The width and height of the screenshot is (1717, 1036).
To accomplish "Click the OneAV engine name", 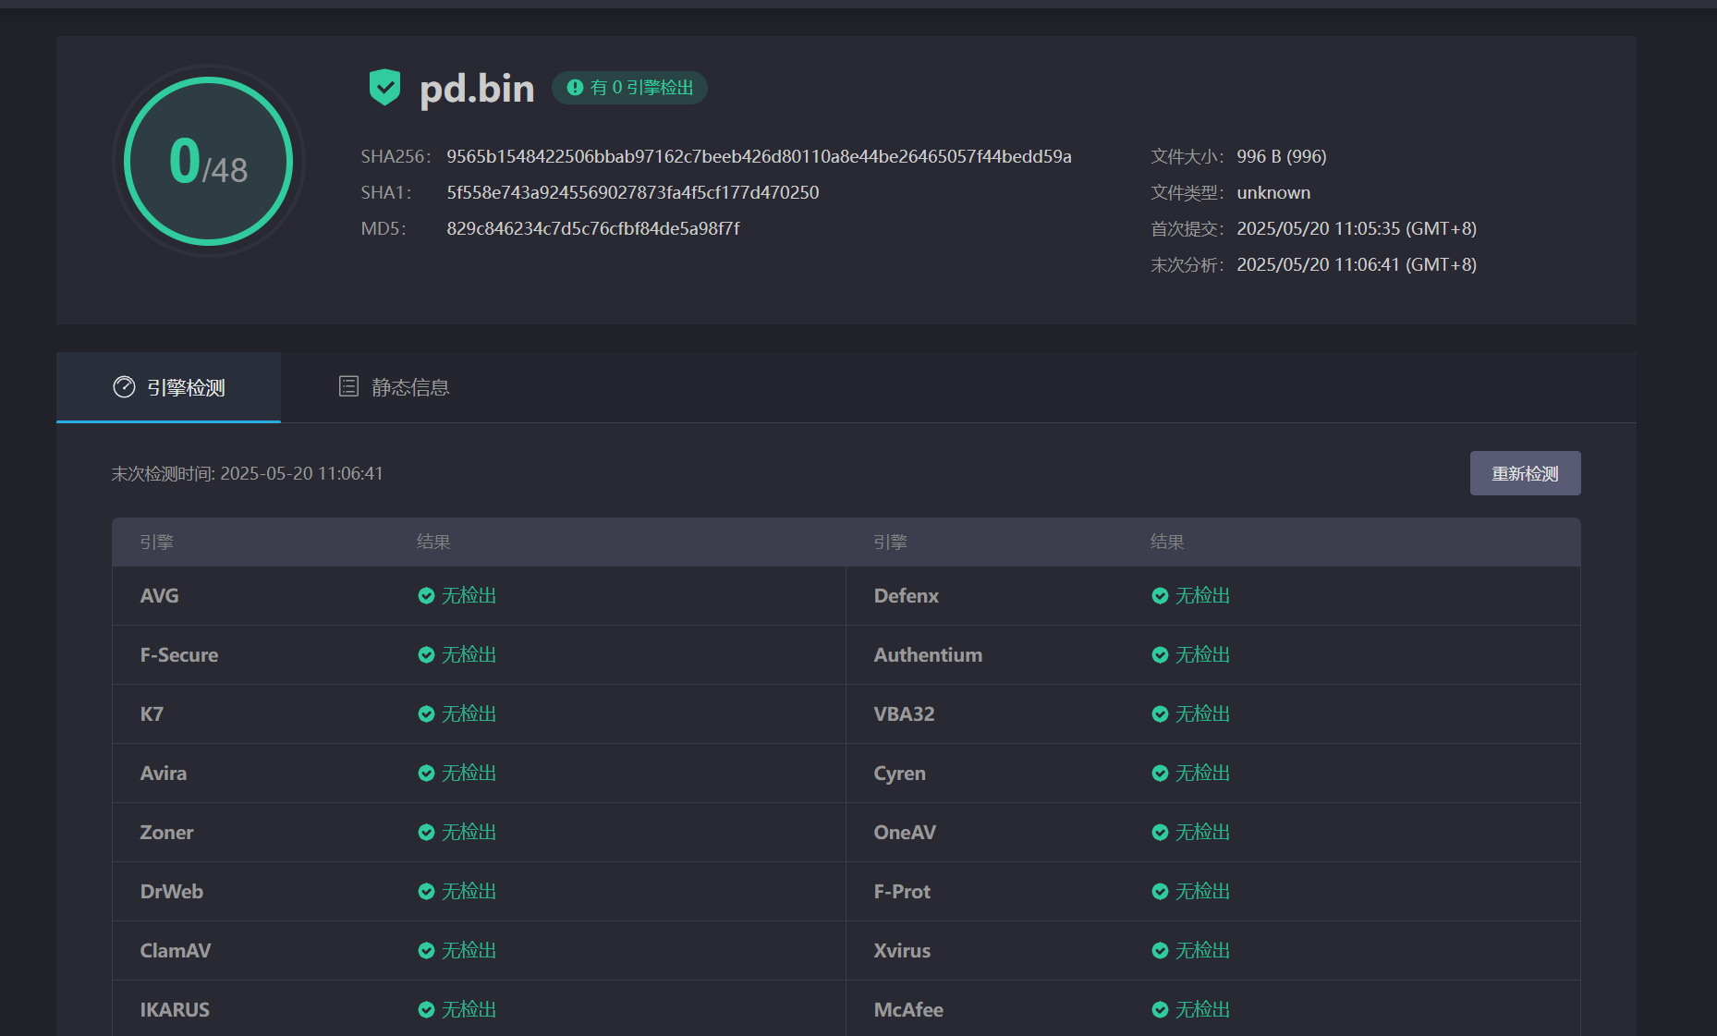I will point(905,833).
